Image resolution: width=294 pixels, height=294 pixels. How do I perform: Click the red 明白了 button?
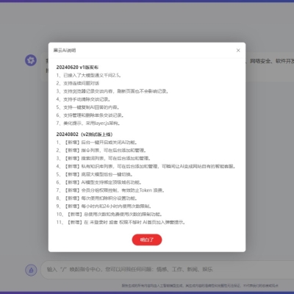coord(147,240)
